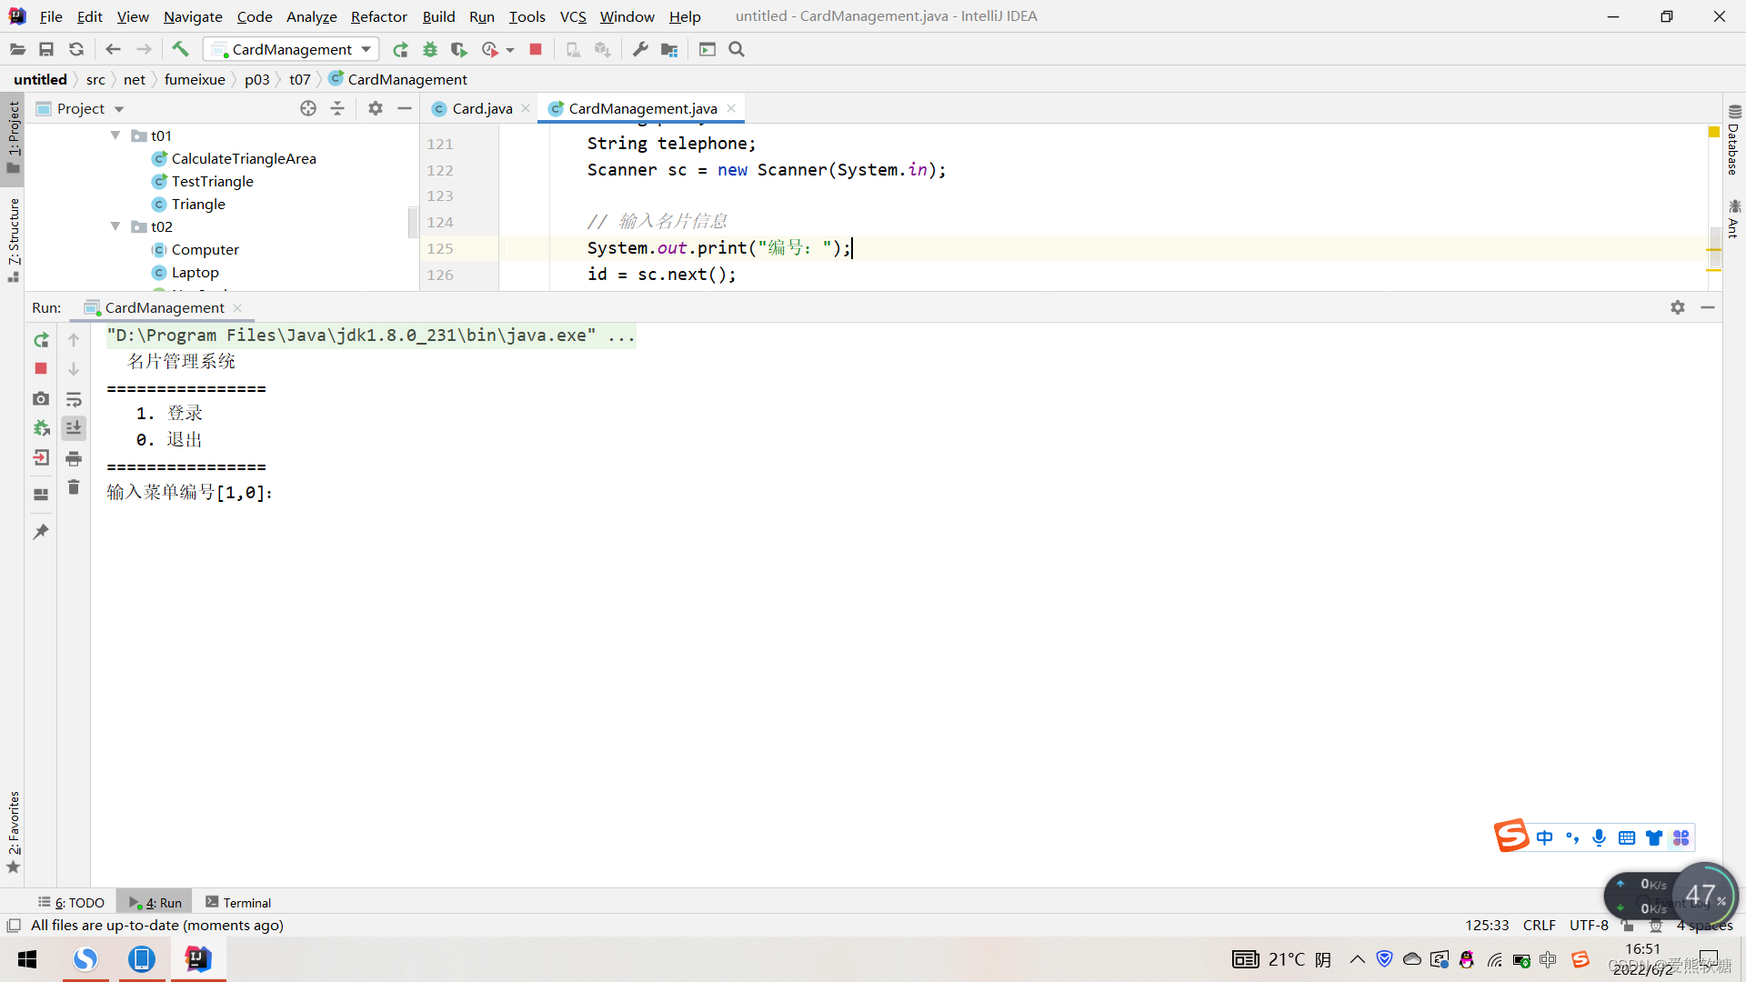Open the Windows Start menu
The image size is (1746, 982).
[x=27, y=959]
